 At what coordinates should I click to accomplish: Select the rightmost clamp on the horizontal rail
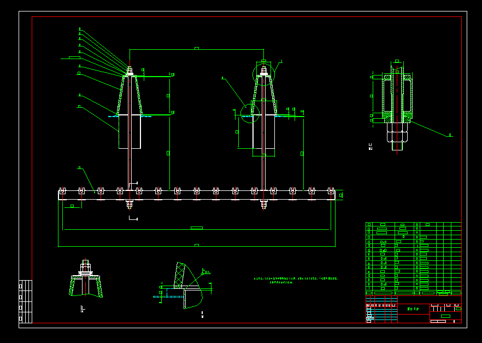tap(331, 191)
